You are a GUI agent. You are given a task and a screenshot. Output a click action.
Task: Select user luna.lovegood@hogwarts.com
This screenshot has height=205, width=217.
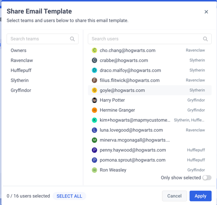click(150, 130)
